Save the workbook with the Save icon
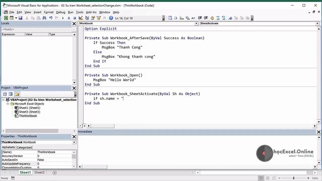Image resolution: width=322 pixels, height=181 pixels. 20,18
